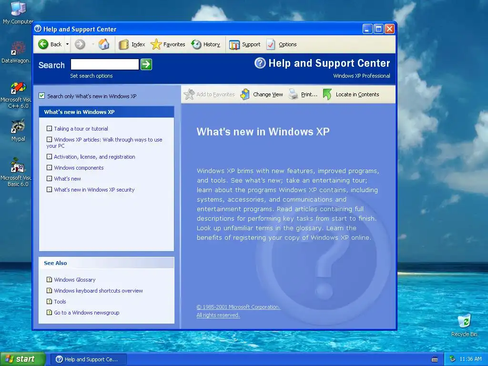Viewport: 488px width, 366px height.
Task: Click the Microsoft Corporation copyright link
Action: coord(238,307)
